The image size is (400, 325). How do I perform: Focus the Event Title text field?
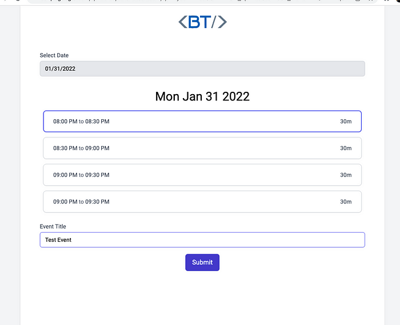(202, 239)
